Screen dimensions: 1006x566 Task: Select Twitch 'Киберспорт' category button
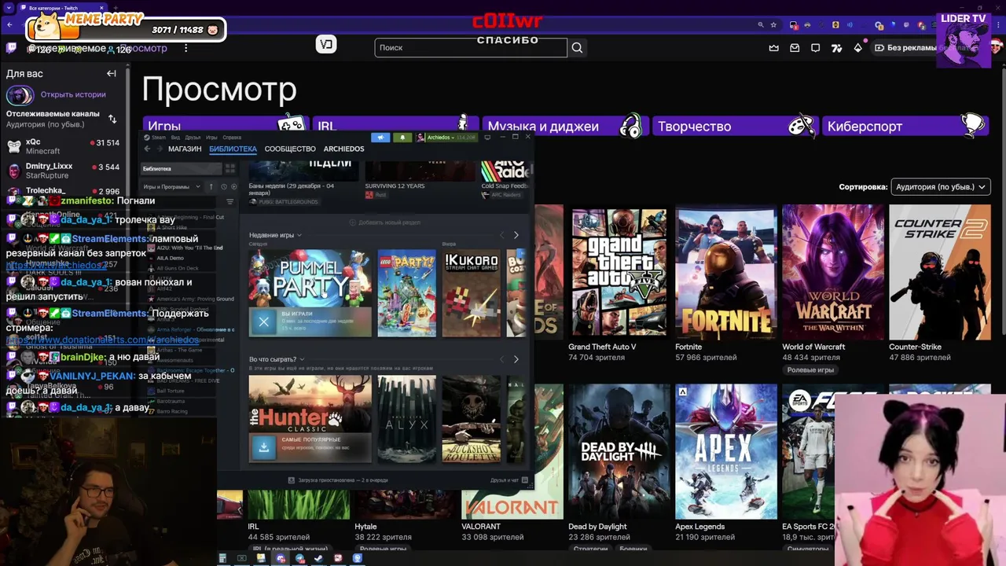[904, 126]
